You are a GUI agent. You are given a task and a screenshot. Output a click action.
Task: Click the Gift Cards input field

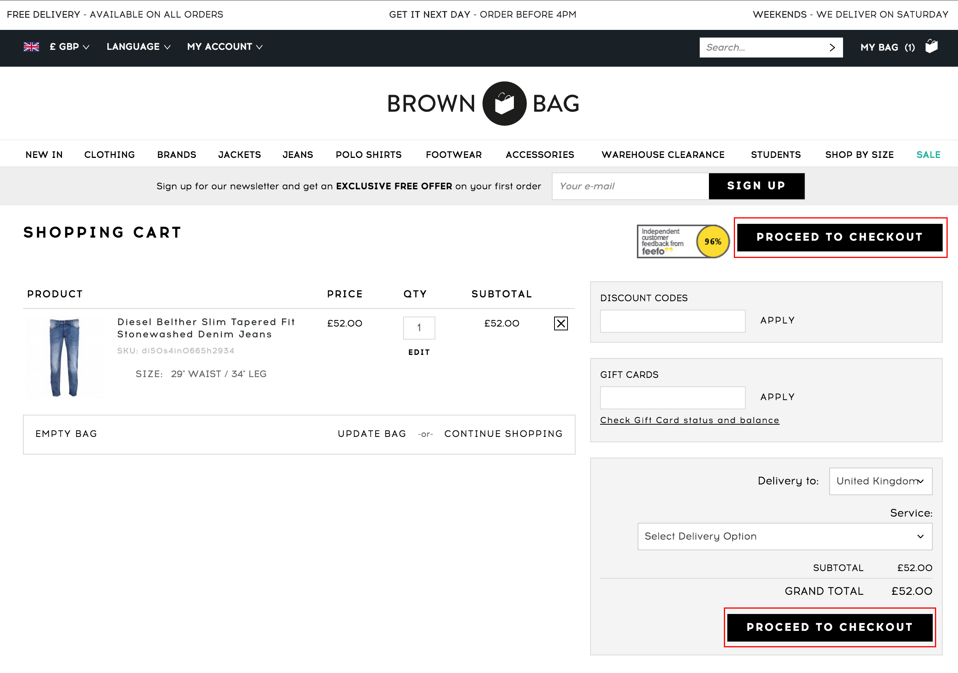[x=673, y=397]
